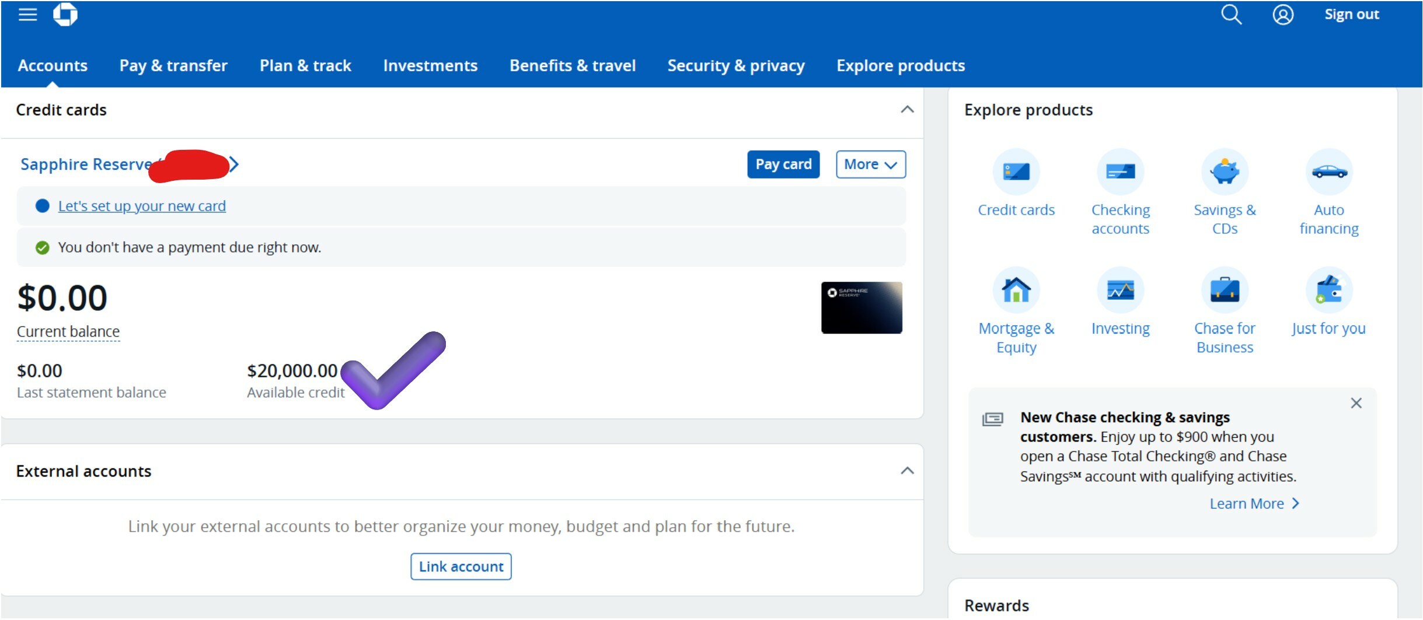The height and width of the screenshot is (620, 1423).
Task: Dismiss the checking & savings offer banner
Action: [x=1356, y=403]
